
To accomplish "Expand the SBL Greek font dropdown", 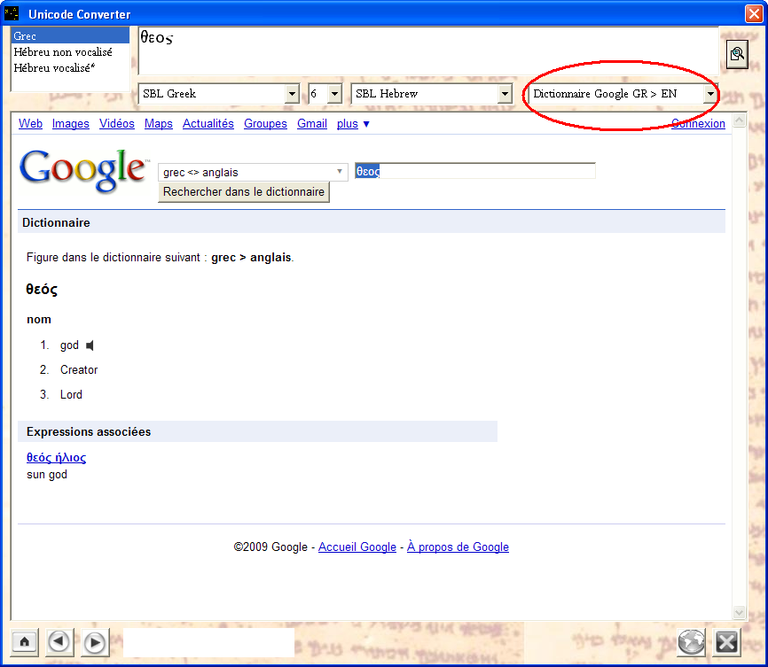I will (x=292, y=94).
